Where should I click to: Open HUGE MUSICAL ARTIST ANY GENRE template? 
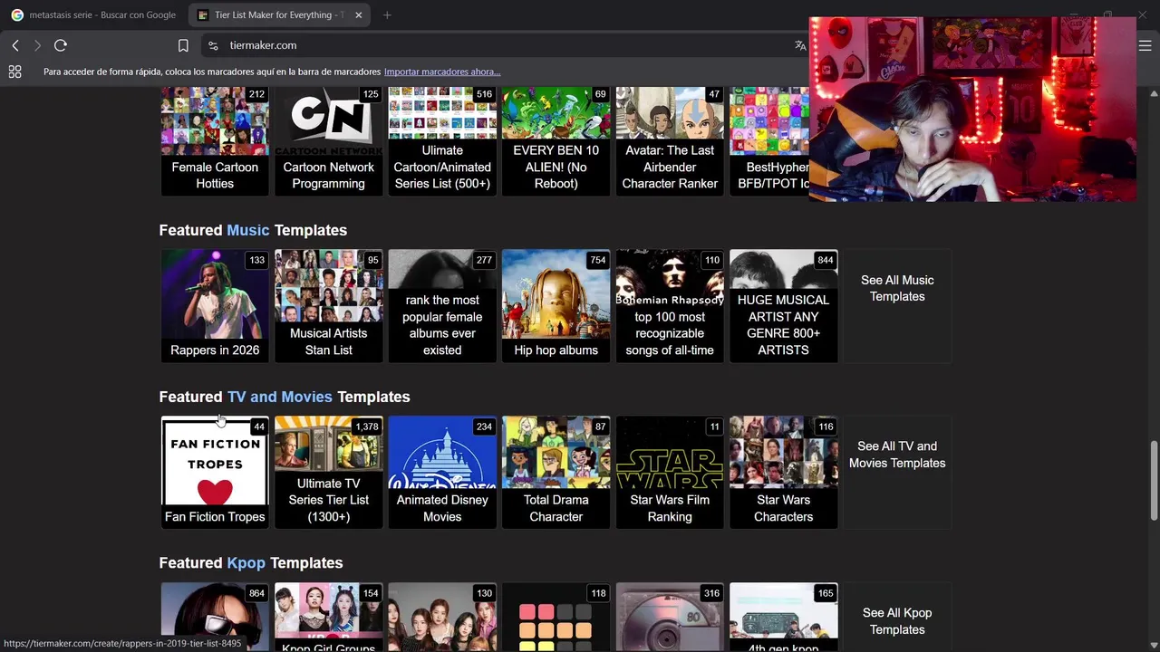(784, 306)
